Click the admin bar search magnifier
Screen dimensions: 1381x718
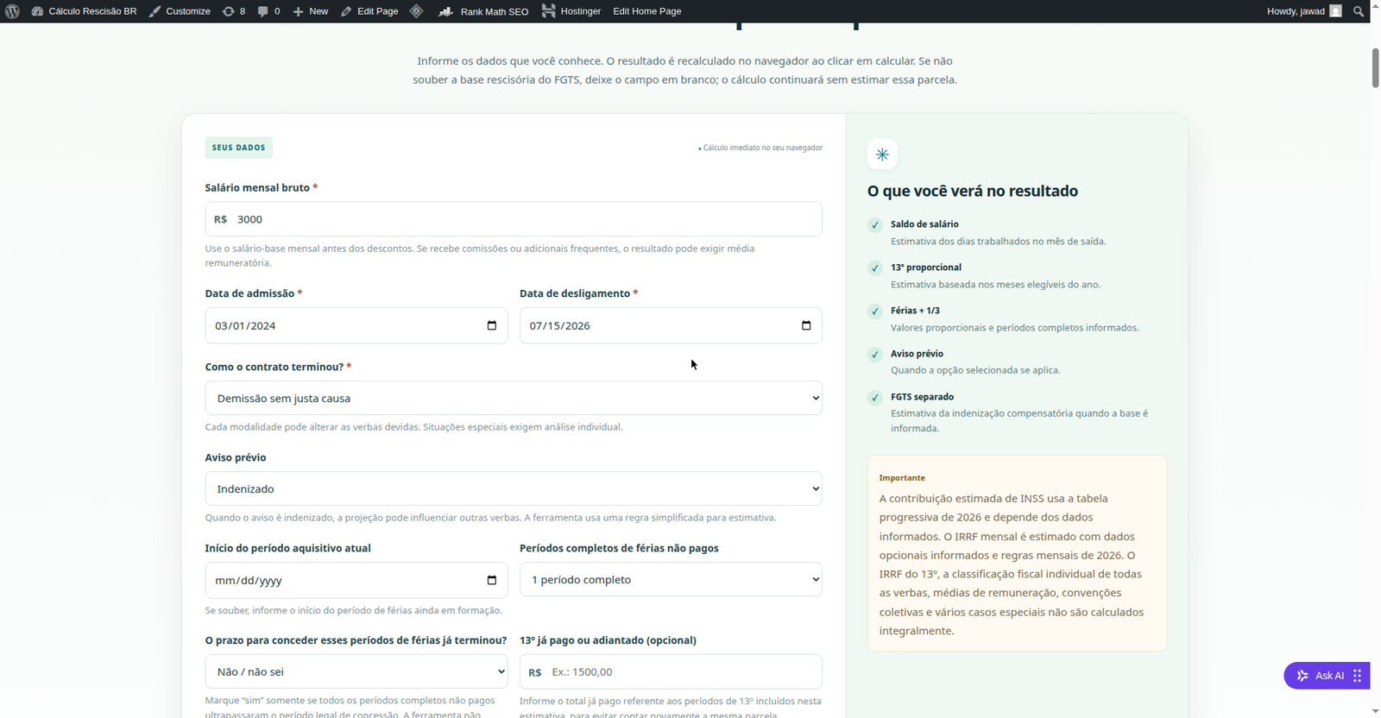1359,11
